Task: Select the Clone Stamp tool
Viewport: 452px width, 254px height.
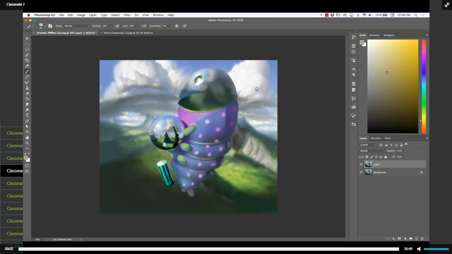Action: (x=27, y=88)
